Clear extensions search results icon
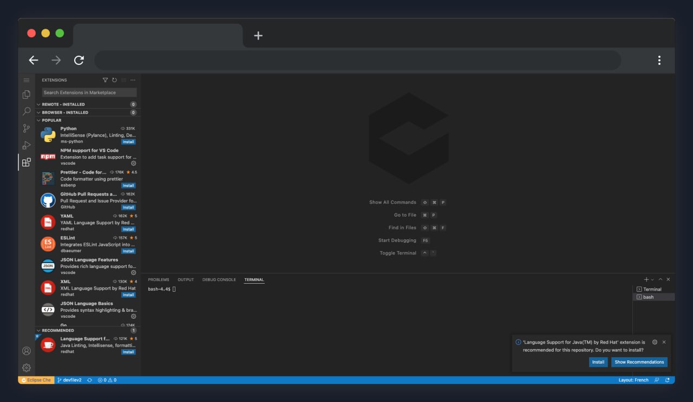 [123, 80]
